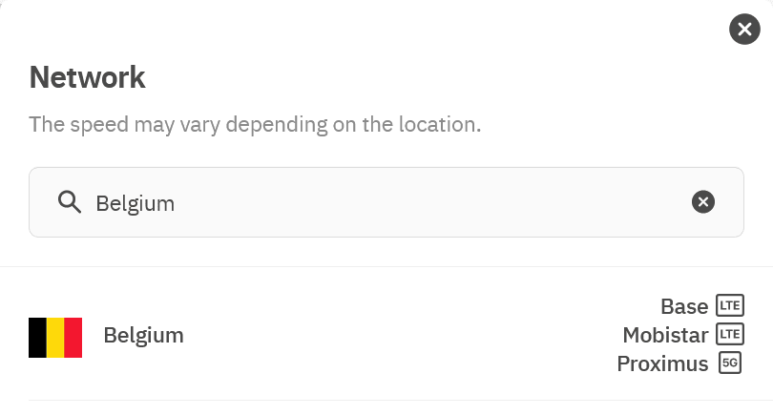Click the typed Belgium text in search box
Image resolution: width=773 pixels, height=415 pixels.
coord(135,202)
